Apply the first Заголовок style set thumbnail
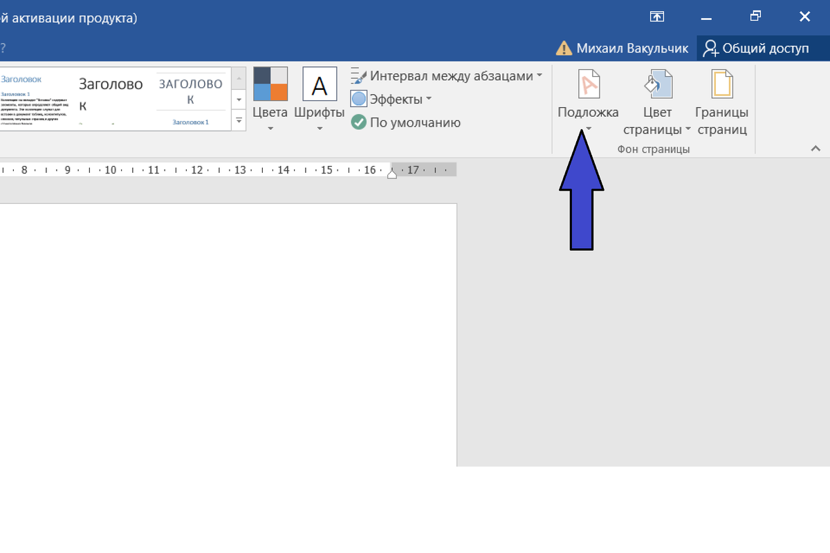830x553 pixels. [x=35, y=98]
